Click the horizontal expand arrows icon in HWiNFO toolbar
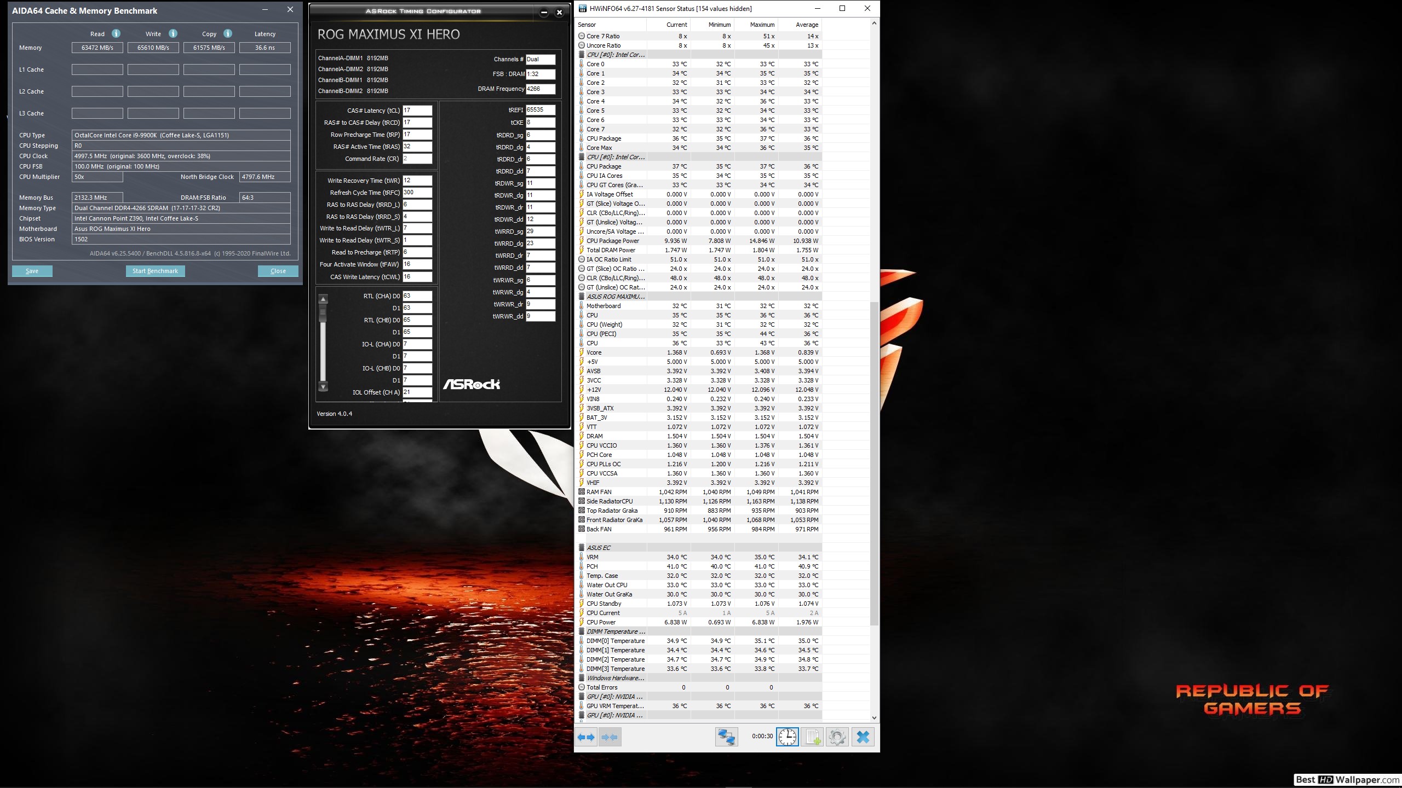 click(x=586, y=737)
